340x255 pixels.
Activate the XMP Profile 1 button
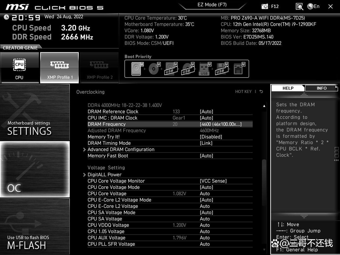(59, 68)
